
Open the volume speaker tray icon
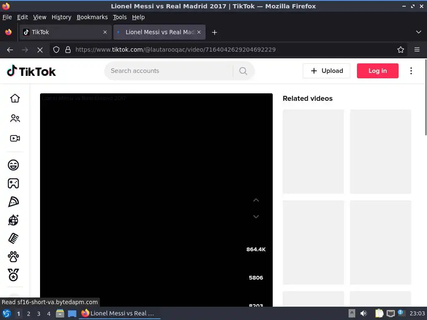364,313
